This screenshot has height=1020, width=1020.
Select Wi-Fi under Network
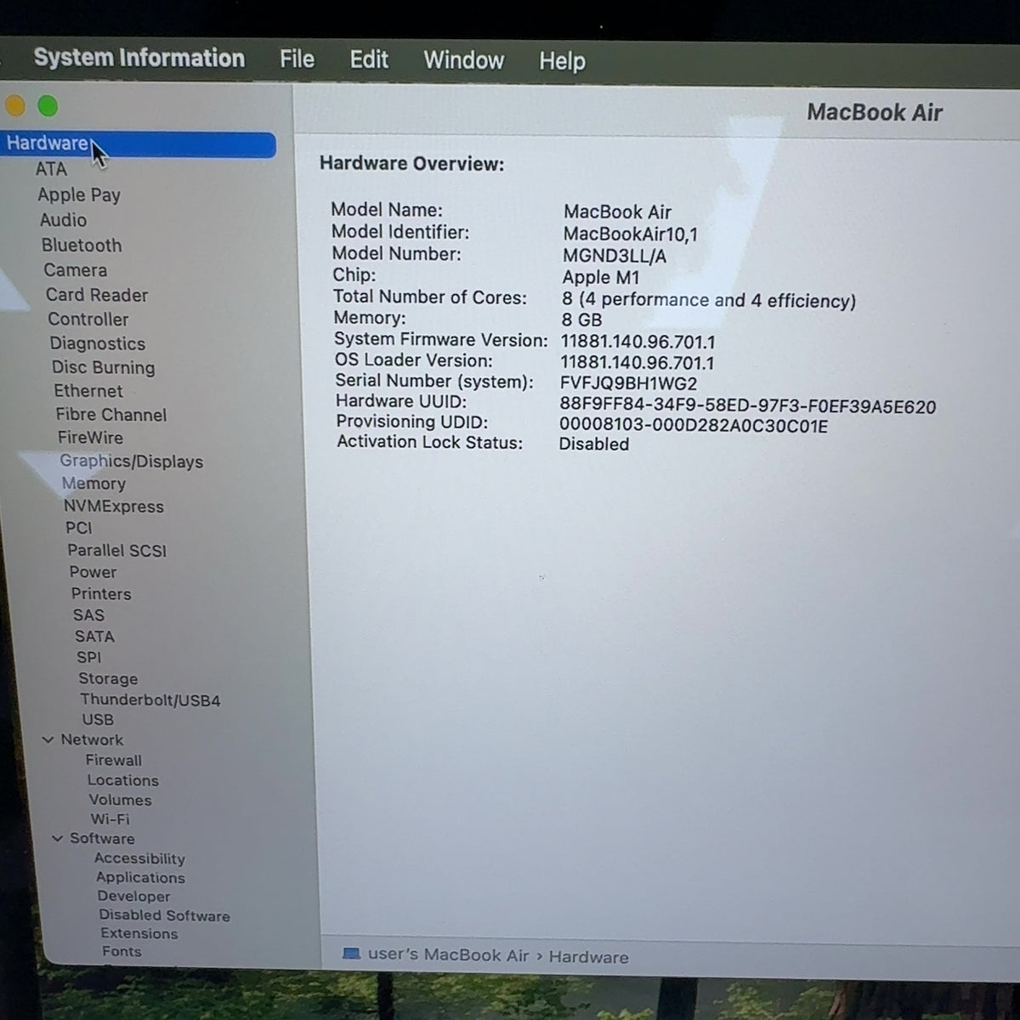tap(110, 819)
